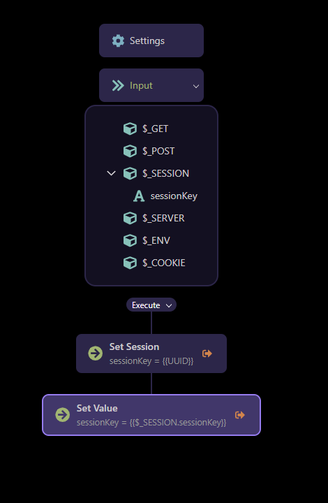Click the $_COOKIE cube icon
Screen dimensions: 328x503
(130, 263)
